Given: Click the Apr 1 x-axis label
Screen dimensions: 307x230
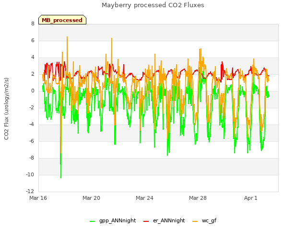Looking at the screenshot, I should pos(250,198).
